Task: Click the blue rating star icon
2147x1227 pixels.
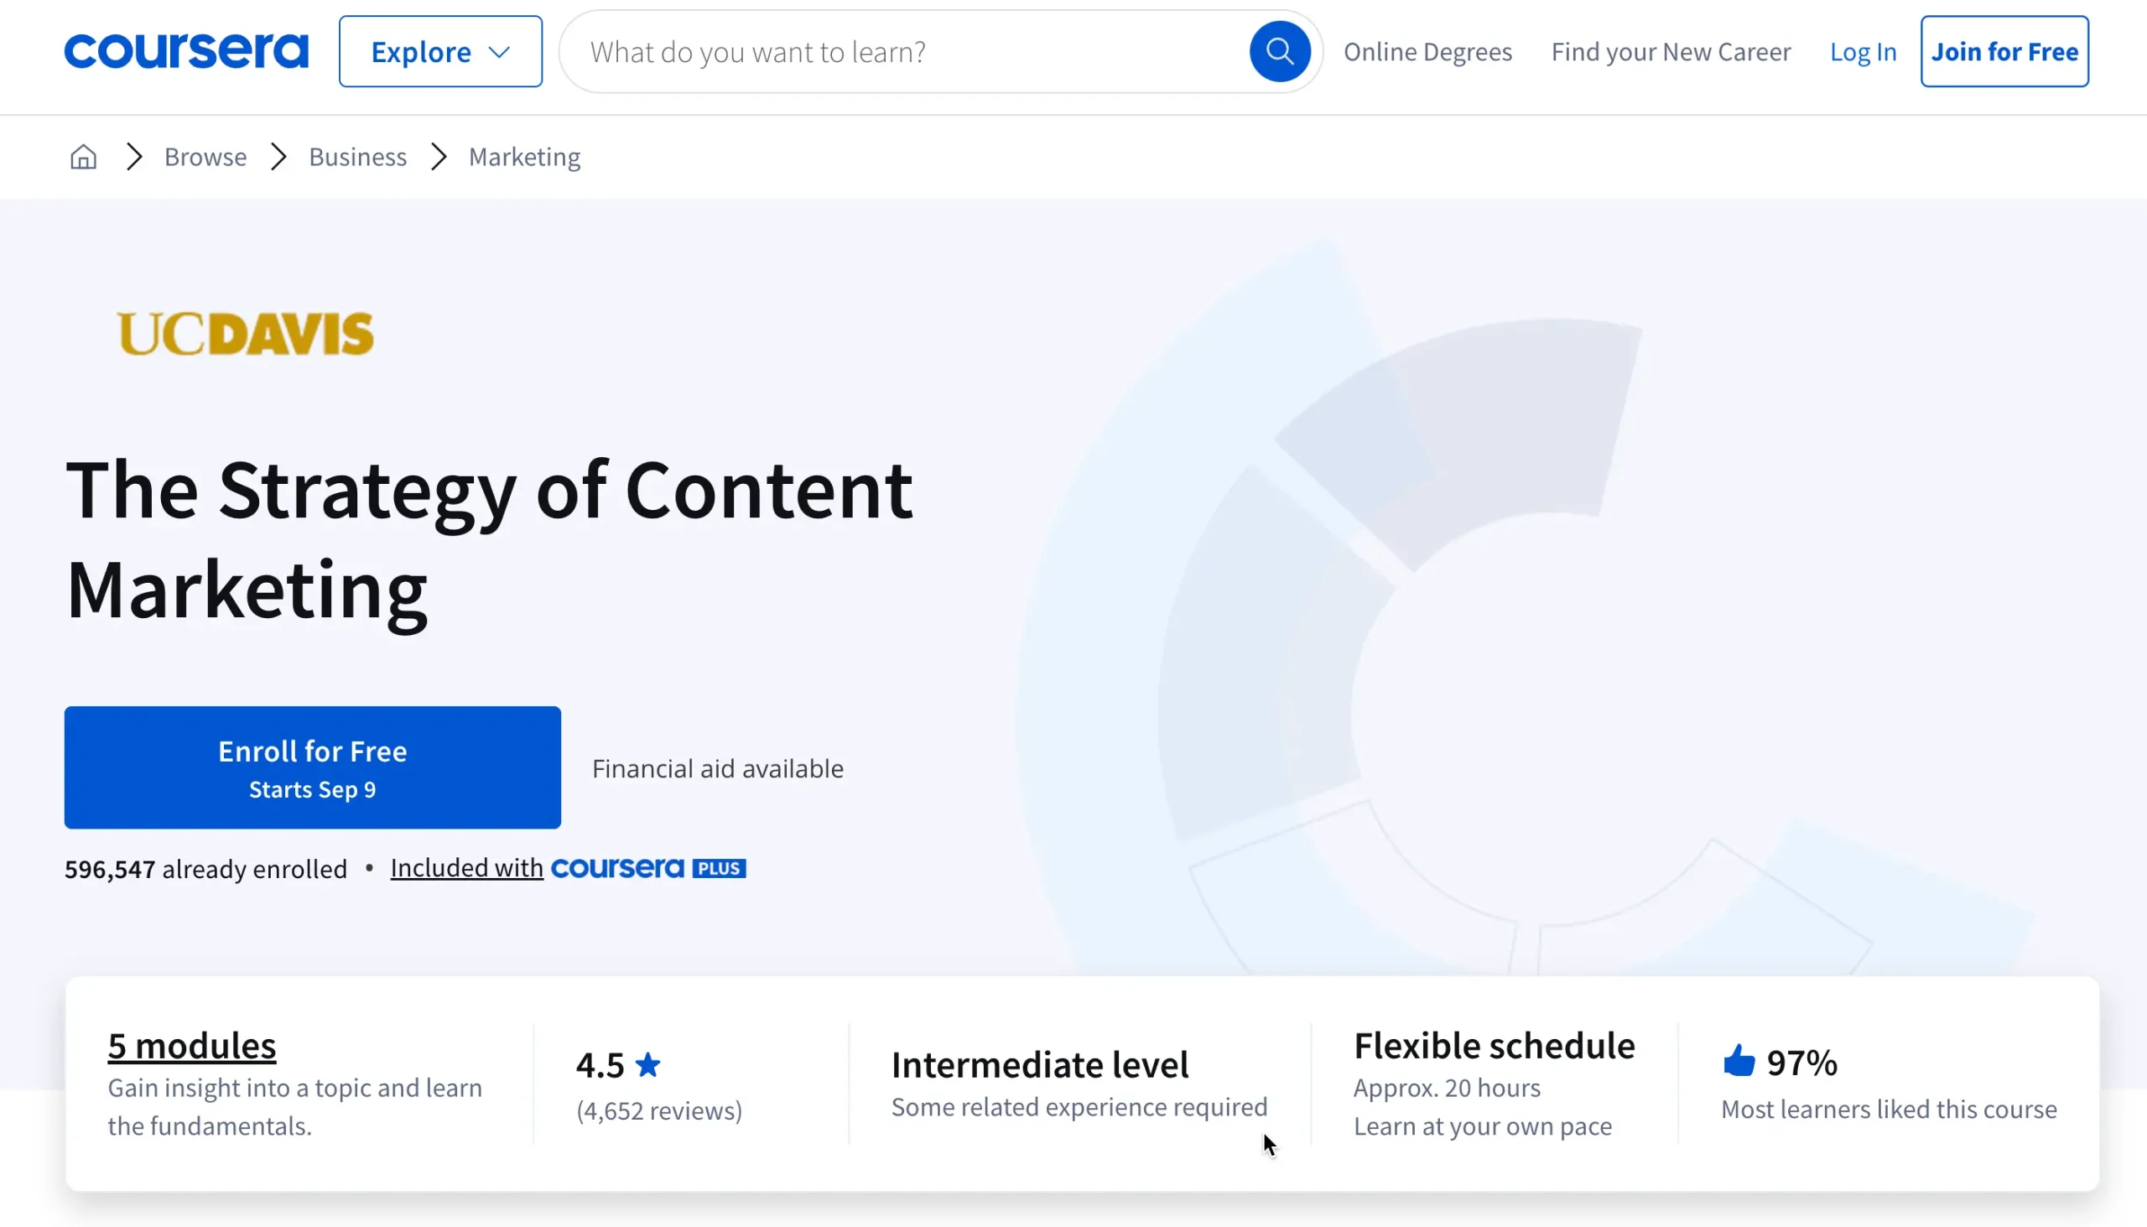Action: pyautogui.click(x=648, y=1064)
